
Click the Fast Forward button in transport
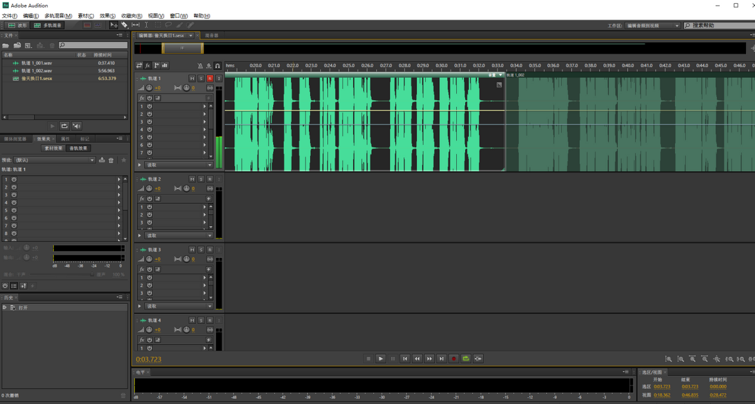coord(429,359)
